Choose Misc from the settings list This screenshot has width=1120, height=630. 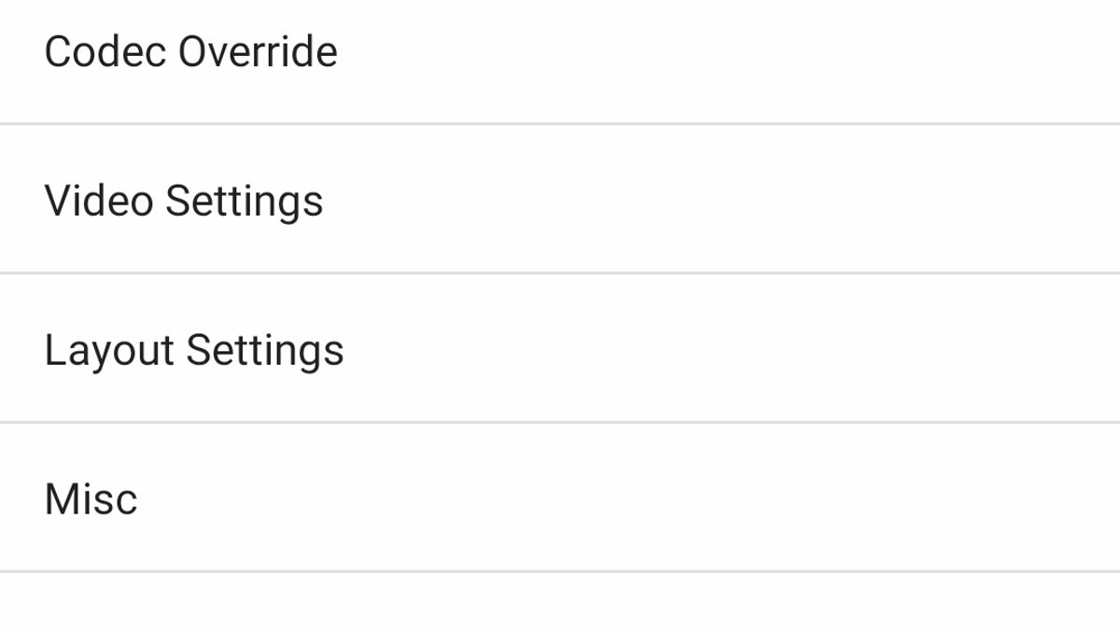pos(560,497)
